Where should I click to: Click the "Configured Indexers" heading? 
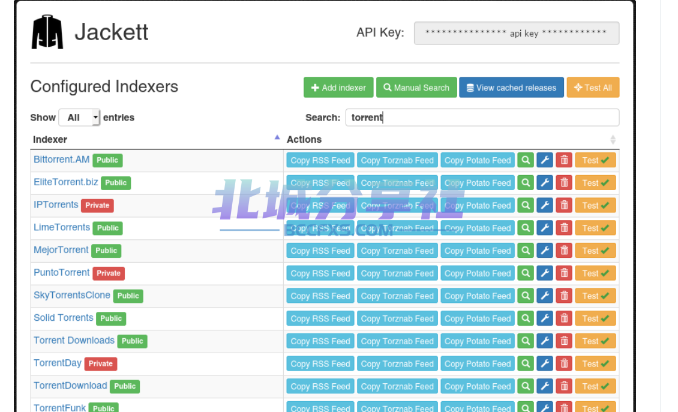pyautogui.click(x=104, y=86)
